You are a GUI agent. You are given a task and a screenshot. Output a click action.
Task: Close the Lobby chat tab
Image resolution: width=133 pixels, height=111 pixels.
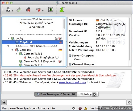94,94
